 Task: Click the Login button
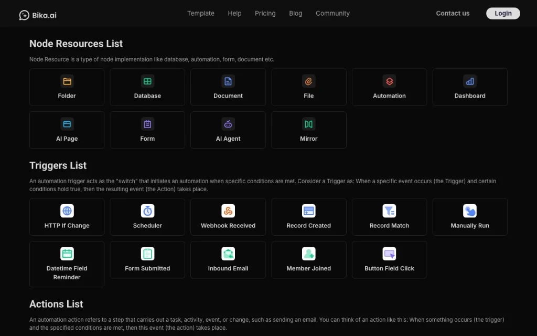pyautogui.click(x=503, y=13)
